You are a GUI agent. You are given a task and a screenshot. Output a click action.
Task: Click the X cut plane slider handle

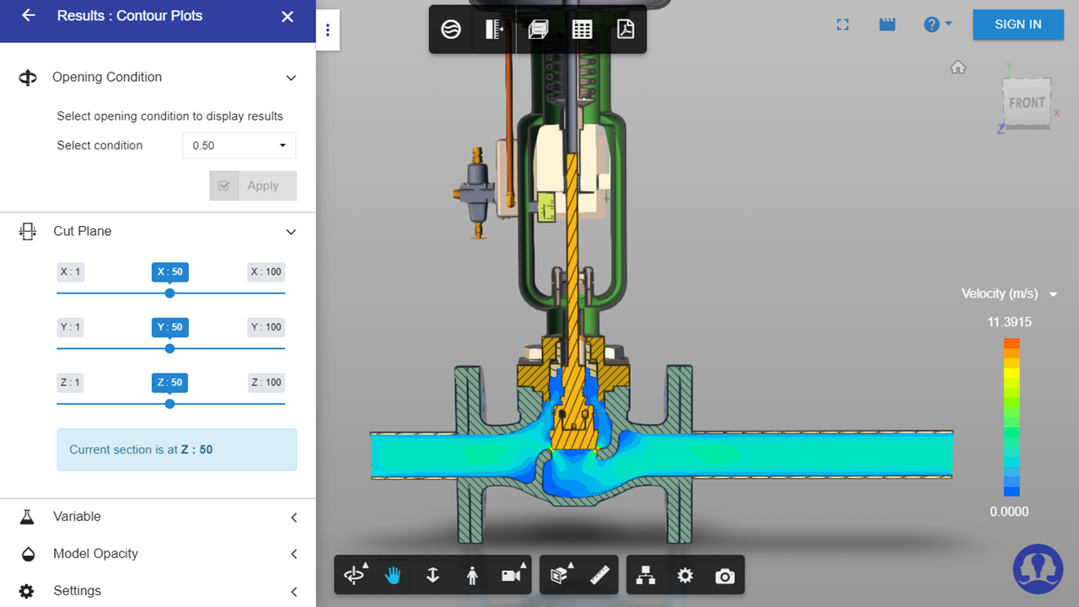click(169, 293)
